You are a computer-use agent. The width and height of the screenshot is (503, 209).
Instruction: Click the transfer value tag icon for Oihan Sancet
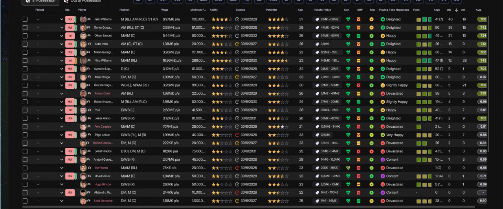pos(317,36)
